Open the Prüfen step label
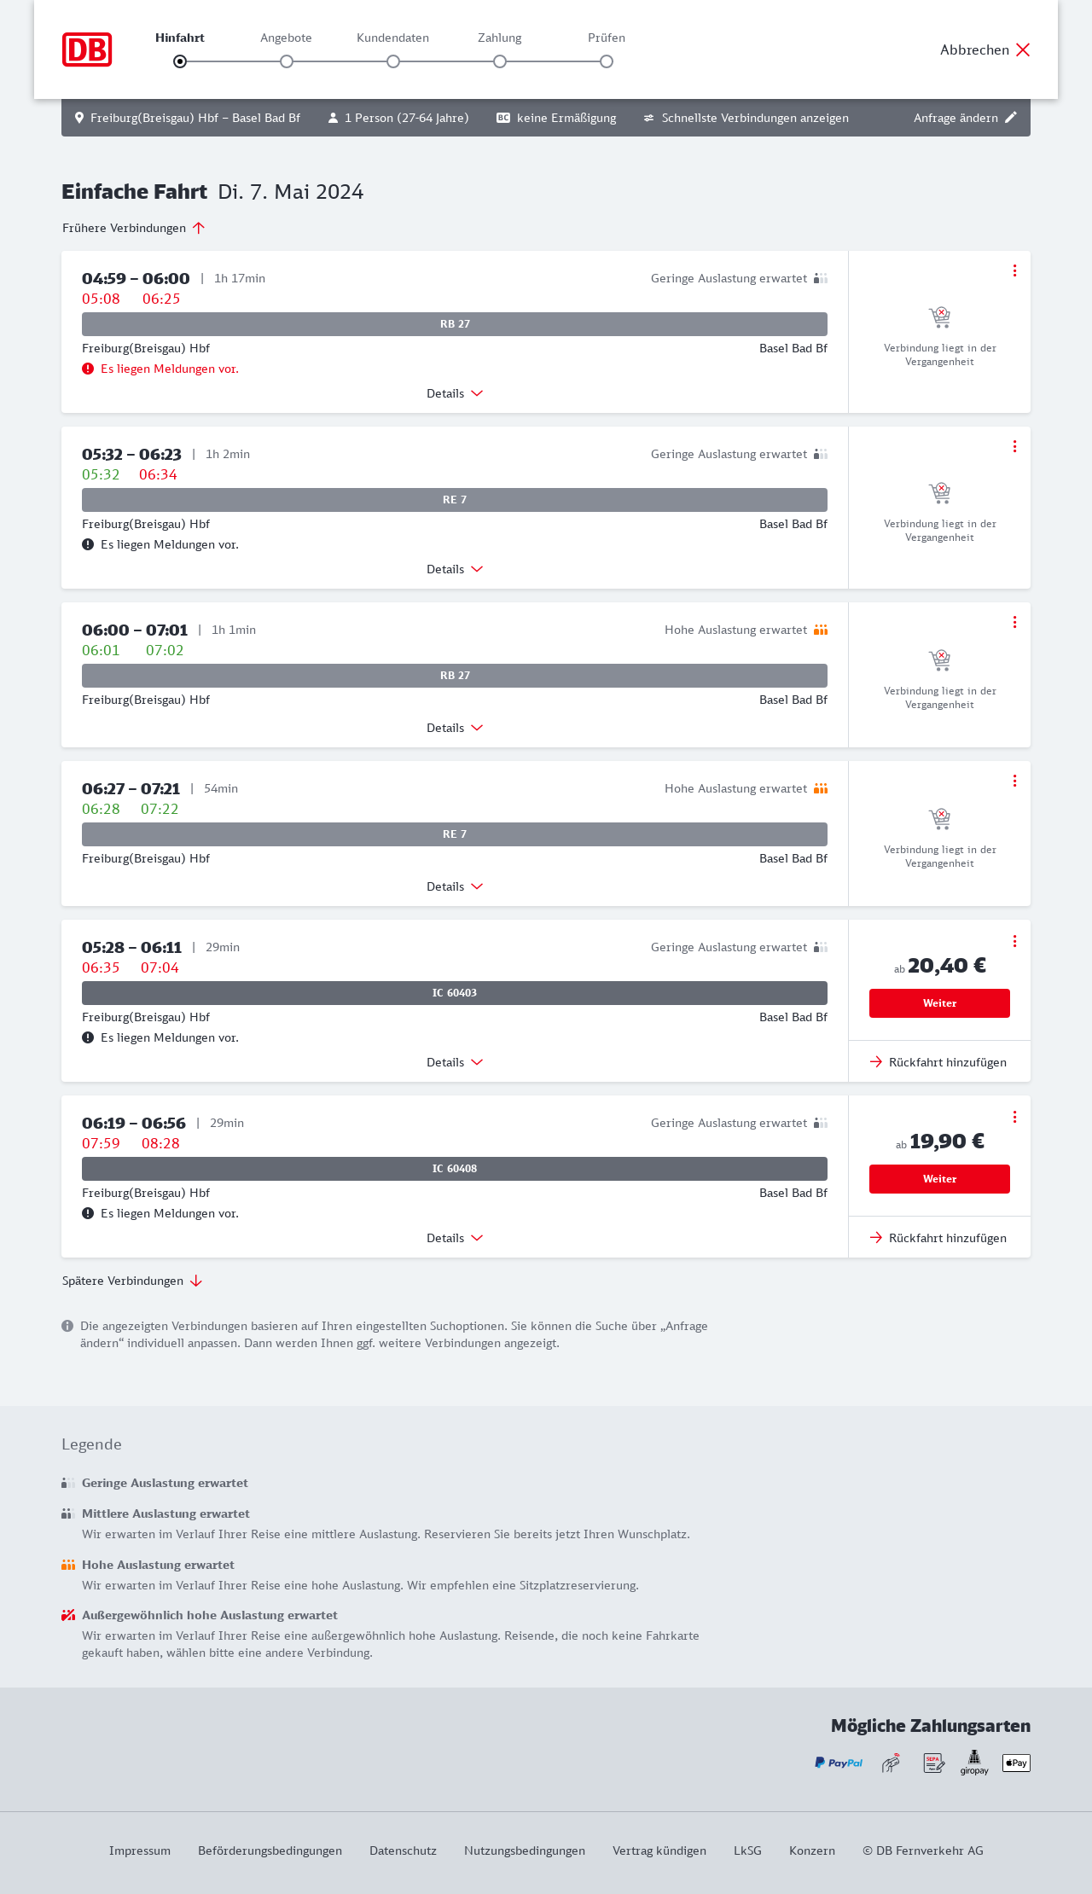The height and width of the screenshot is (1894, 1092). (x=607, y=38)
